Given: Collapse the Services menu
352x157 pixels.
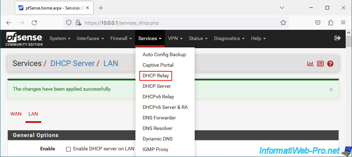Looking at the screenshot, I should coord(150,39).
